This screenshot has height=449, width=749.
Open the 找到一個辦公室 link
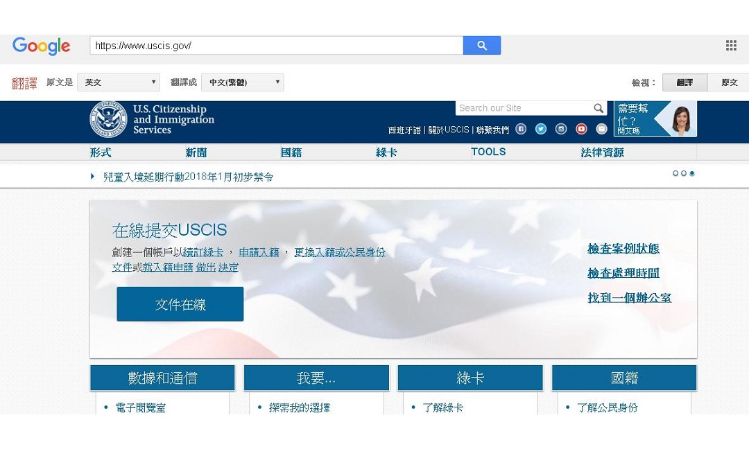tap(629, 298)
